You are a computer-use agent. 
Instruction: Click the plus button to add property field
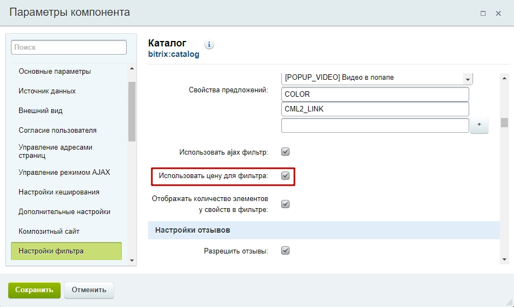click(479, 125)
